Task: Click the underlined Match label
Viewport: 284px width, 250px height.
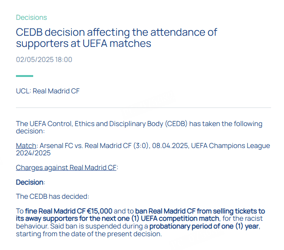Action: [x=26, y=146]
